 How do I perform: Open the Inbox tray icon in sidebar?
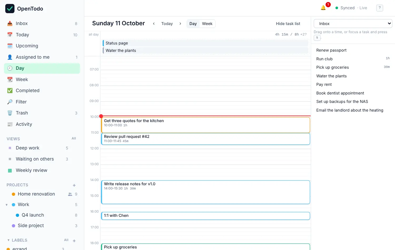(10, 23)
